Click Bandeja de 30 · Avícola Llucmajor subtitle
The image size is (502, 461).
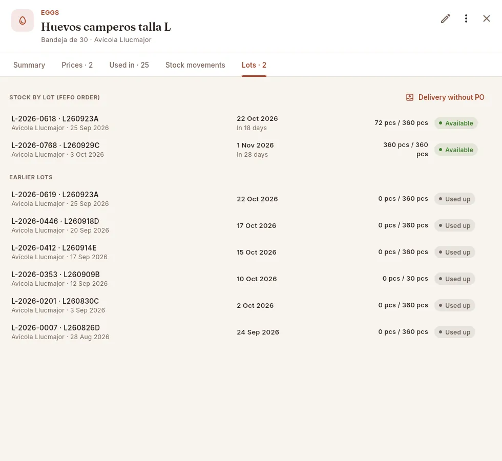click(96, 40)
